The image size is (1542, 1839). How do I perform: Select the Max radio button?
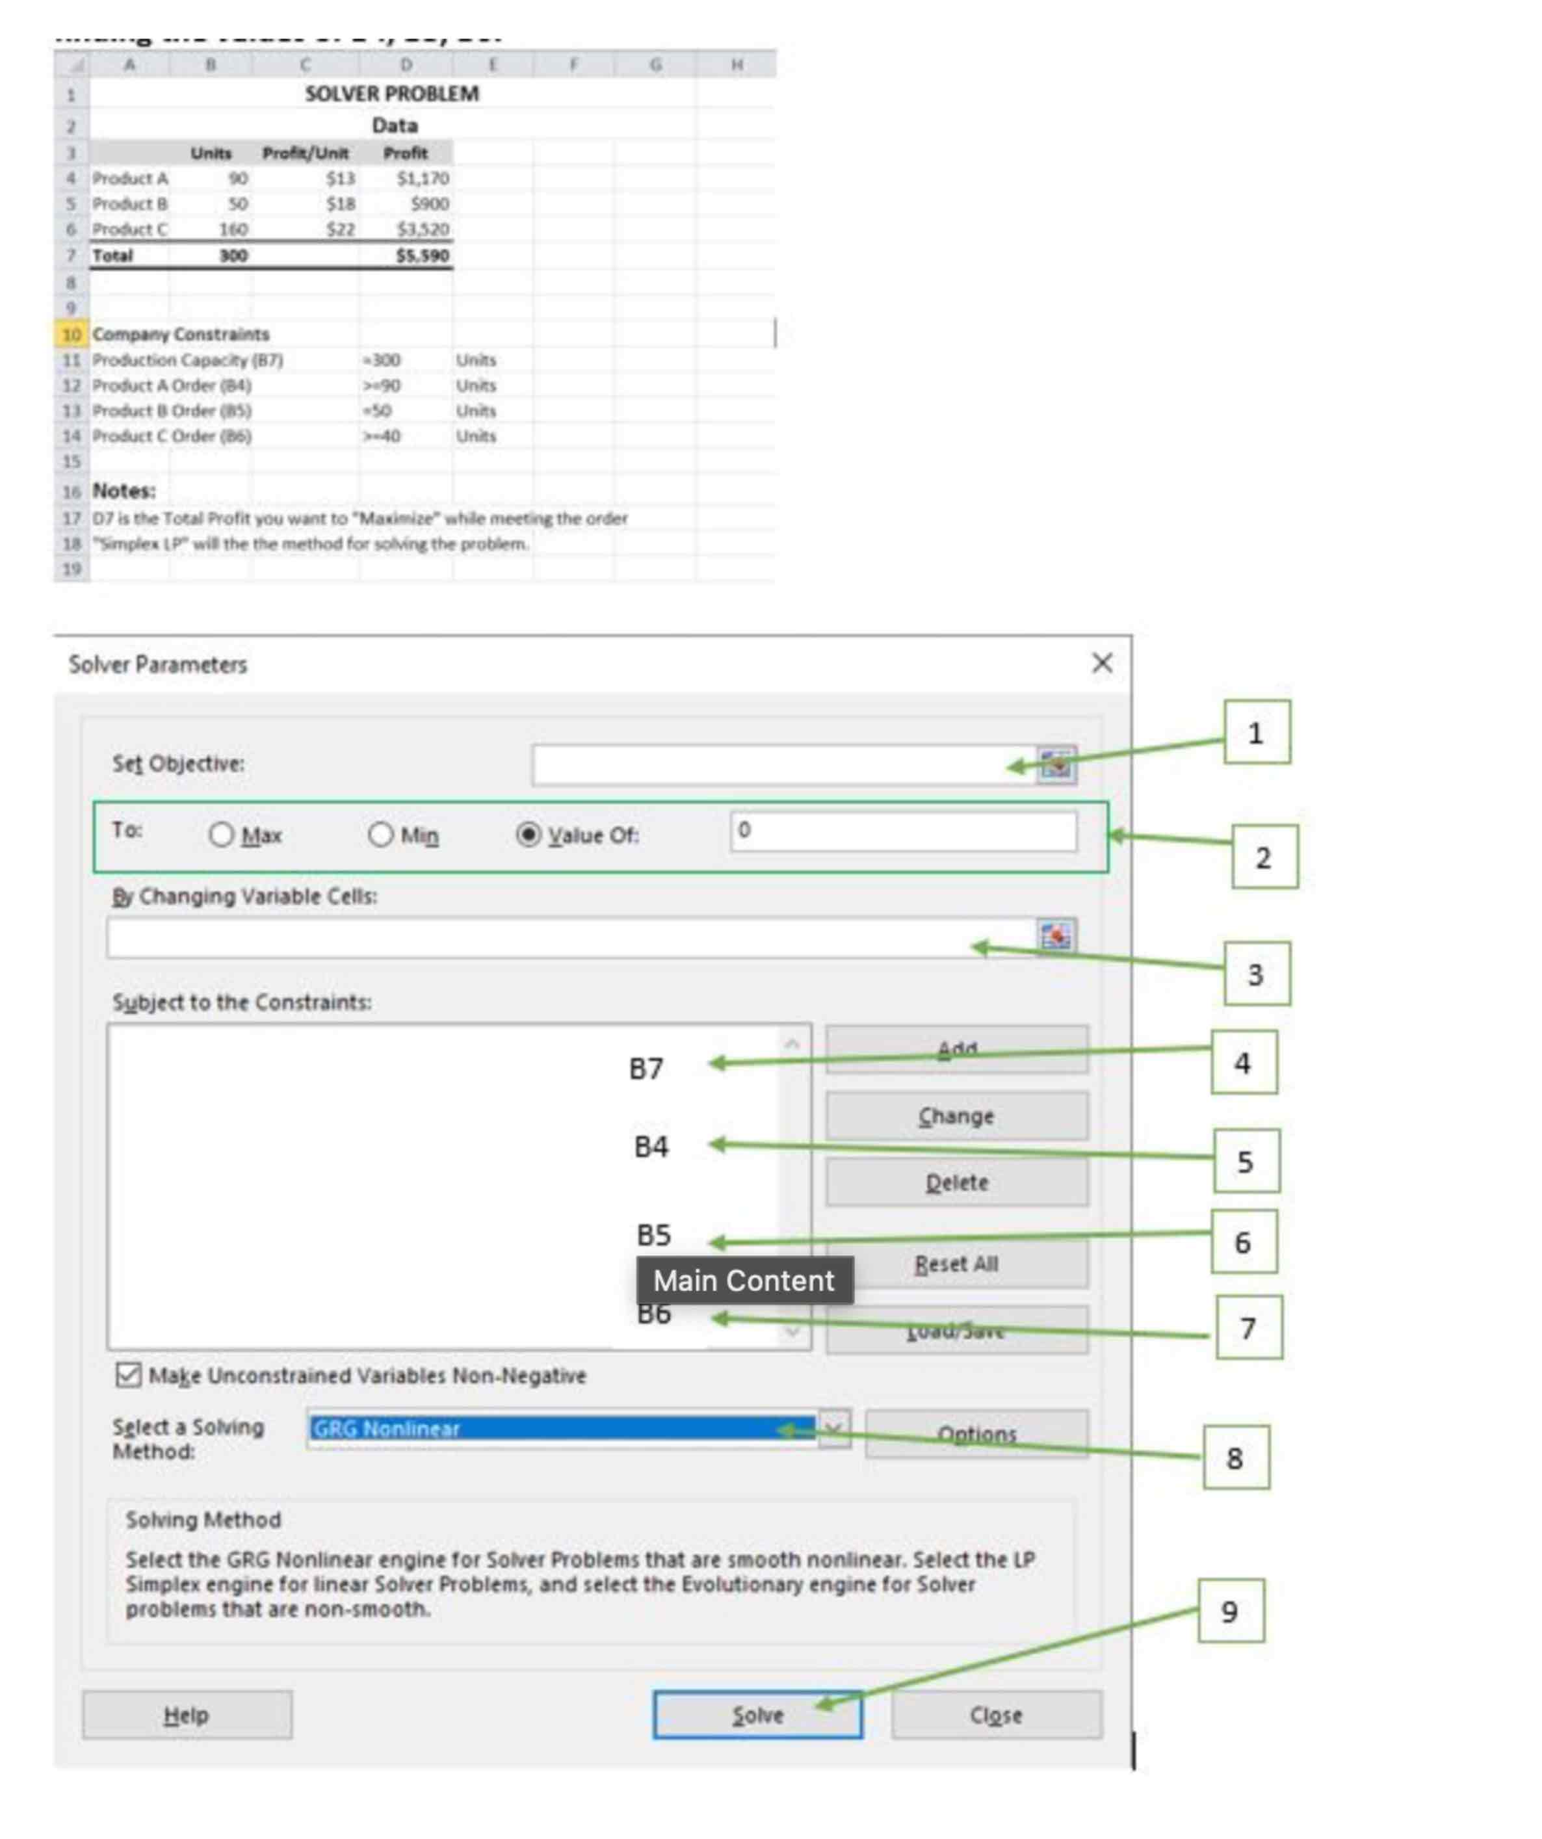tap(222, 835)
